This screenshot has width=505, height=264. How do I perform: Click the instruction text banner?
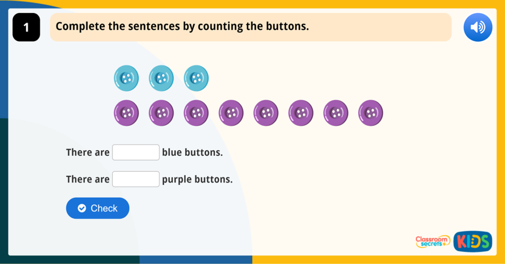click(x=251, y=27)
